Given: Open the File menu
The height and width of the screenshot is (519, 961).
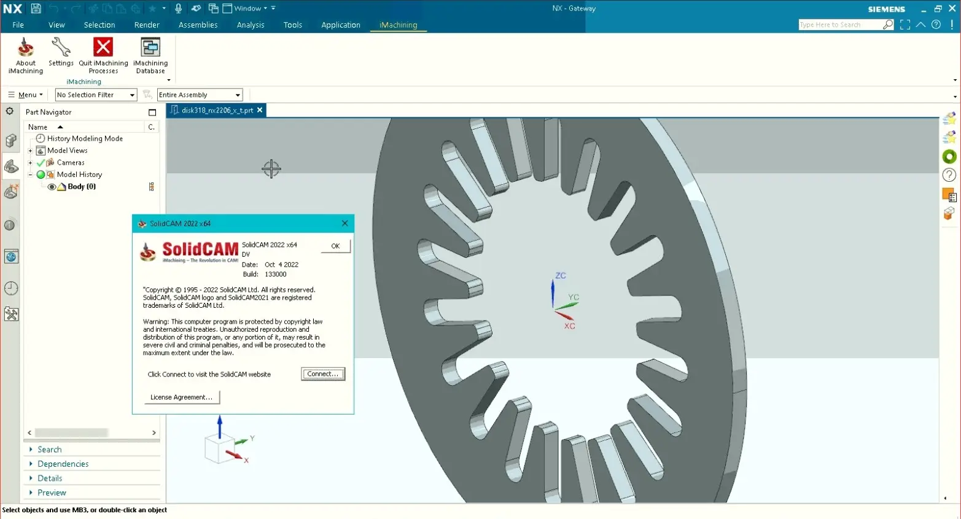Looking at the screenshot, I should tap(18, 25).
